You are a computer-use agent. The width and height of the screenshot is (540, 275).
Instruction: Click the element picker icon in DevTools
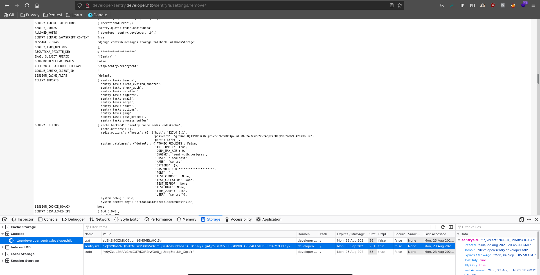point(4,219)
